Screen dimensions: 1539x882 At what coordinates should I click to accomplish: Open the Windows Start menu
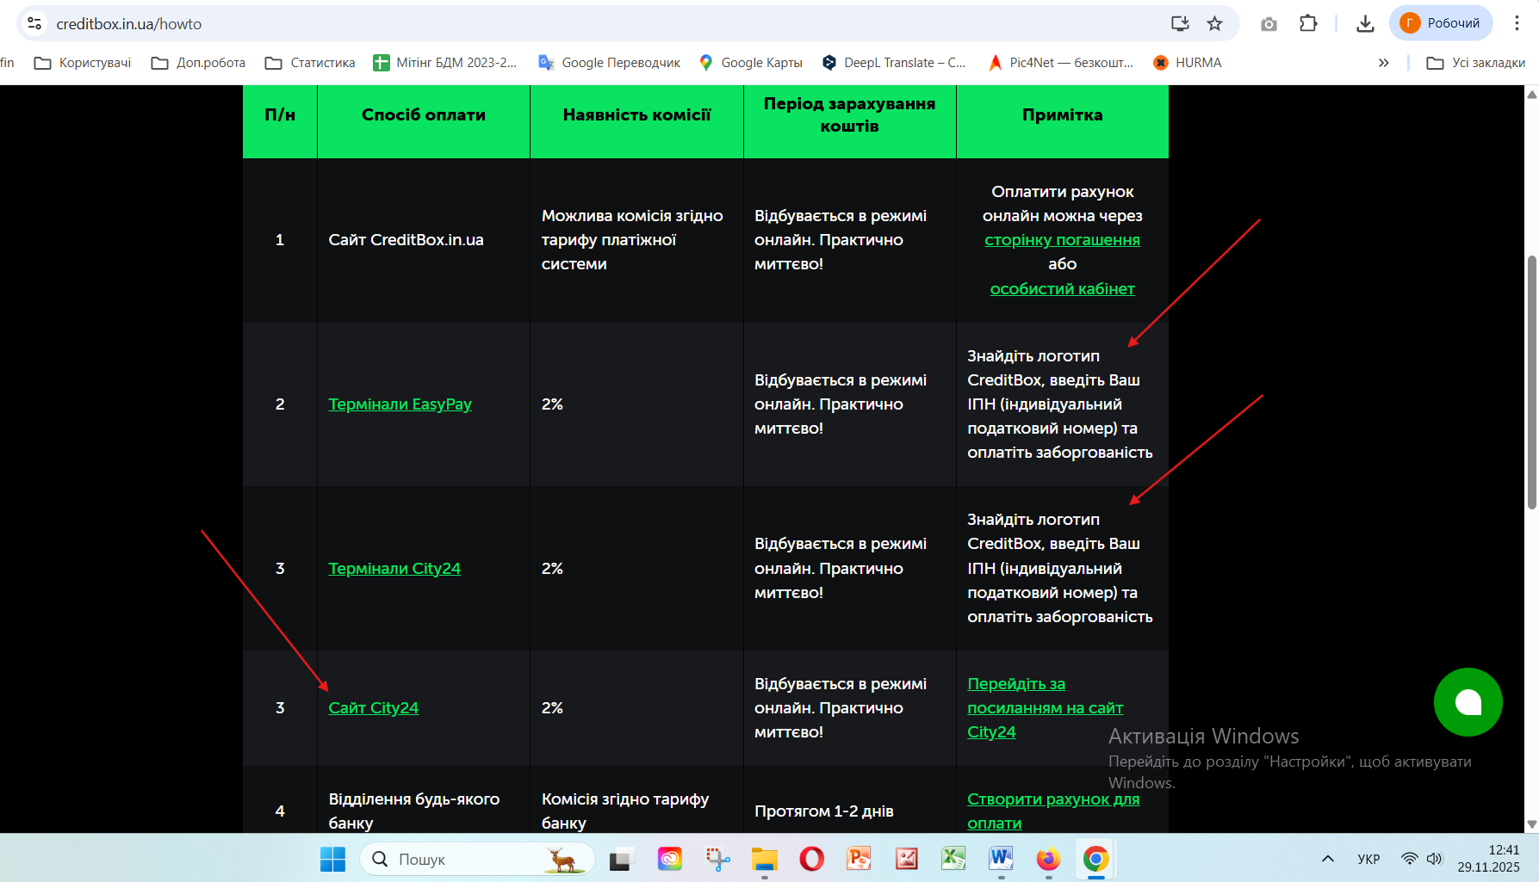332,859
